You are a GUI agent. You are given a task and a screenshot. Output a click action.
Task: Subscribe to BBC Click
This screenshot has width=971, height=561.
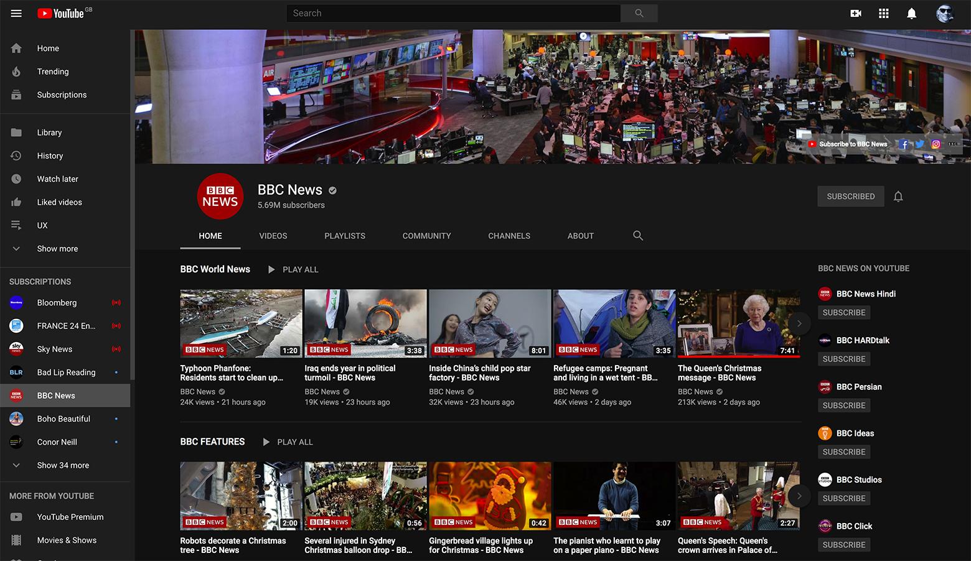pyautogui.click(x=844, y=545)
